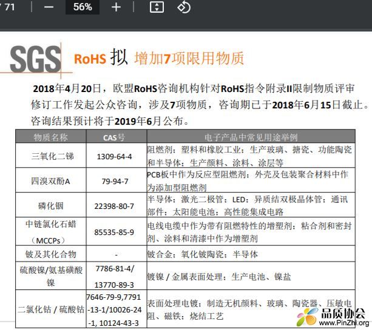Click the CAS text 7646-79-9,7791

[x=113, y=297]
